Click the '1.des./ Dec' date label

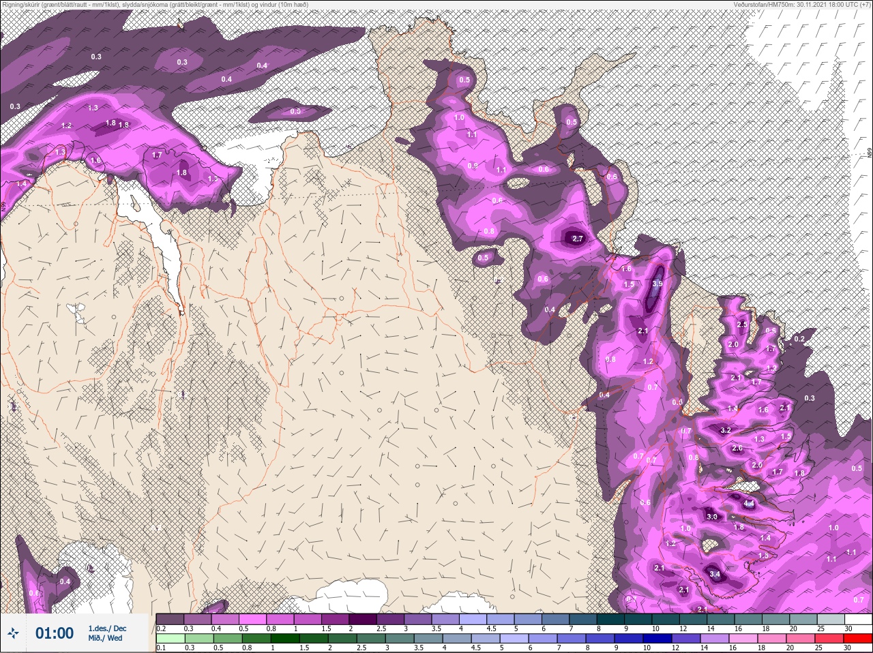[107, 628]
